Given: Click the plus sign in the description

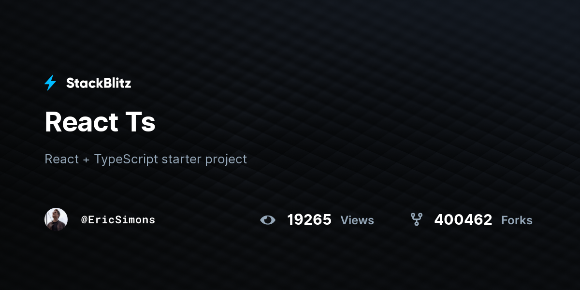Looking at the screenshot, I should click(87, 159).
